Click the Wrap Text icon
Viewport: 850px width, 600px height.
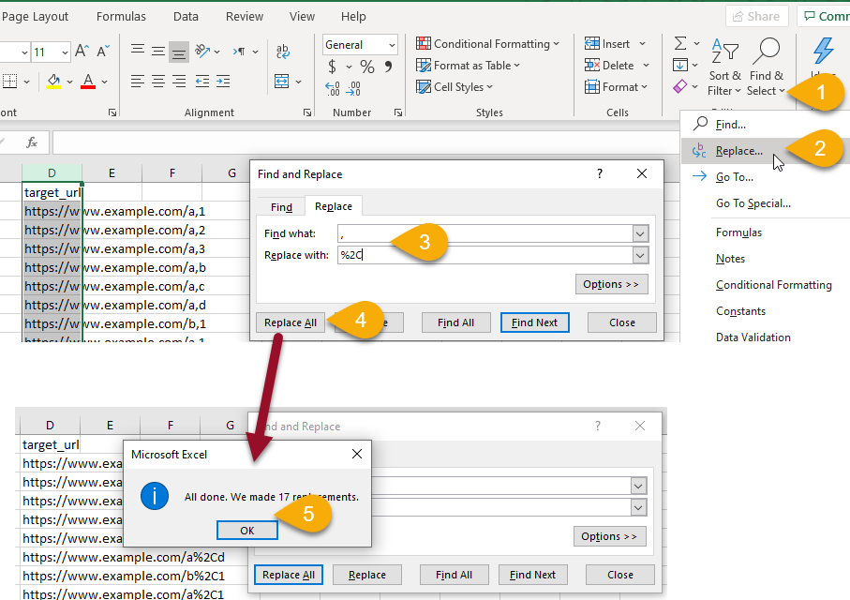[x=281, y=52]
